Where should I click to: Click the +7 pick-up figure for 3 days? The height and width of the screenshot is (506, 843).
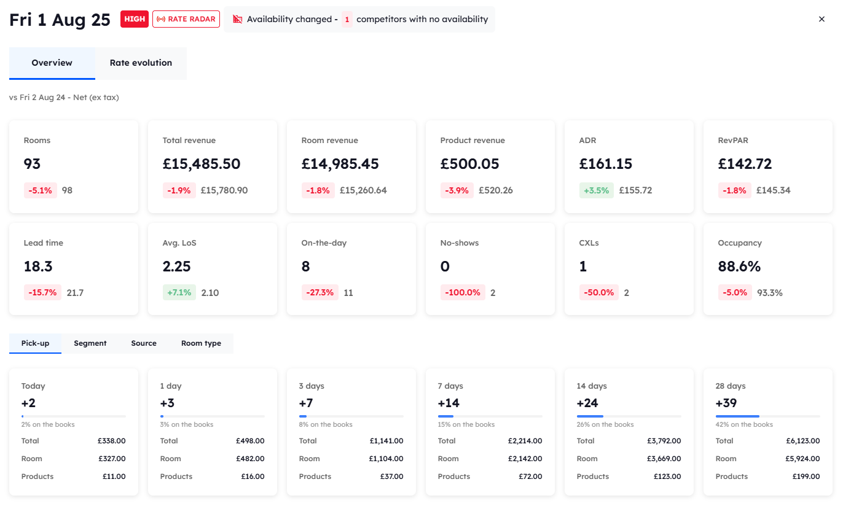click(307, 403)
